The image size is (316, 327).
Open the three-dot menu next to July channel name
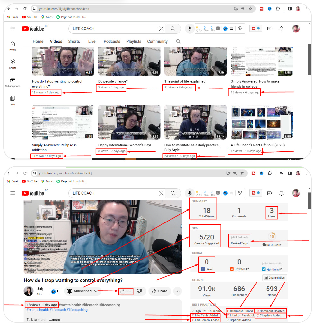(x=58, y=292)
